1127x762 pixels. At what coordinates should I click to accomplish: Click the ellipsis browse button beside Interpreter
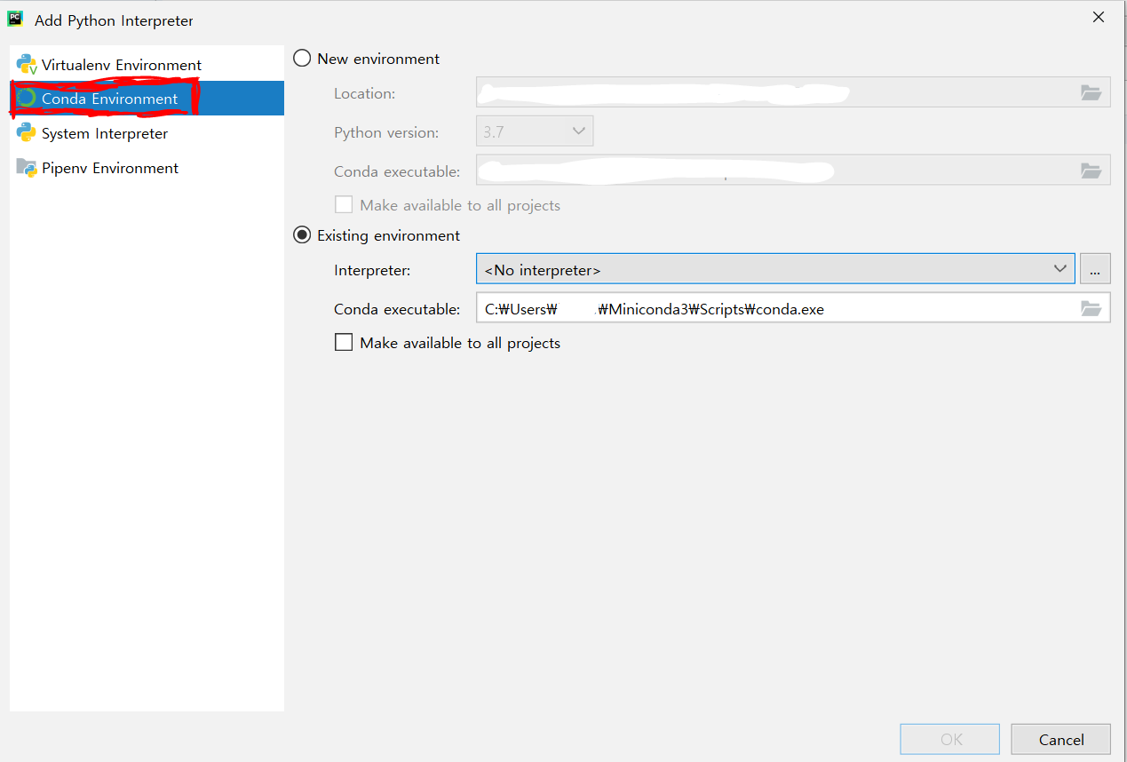1095,269
